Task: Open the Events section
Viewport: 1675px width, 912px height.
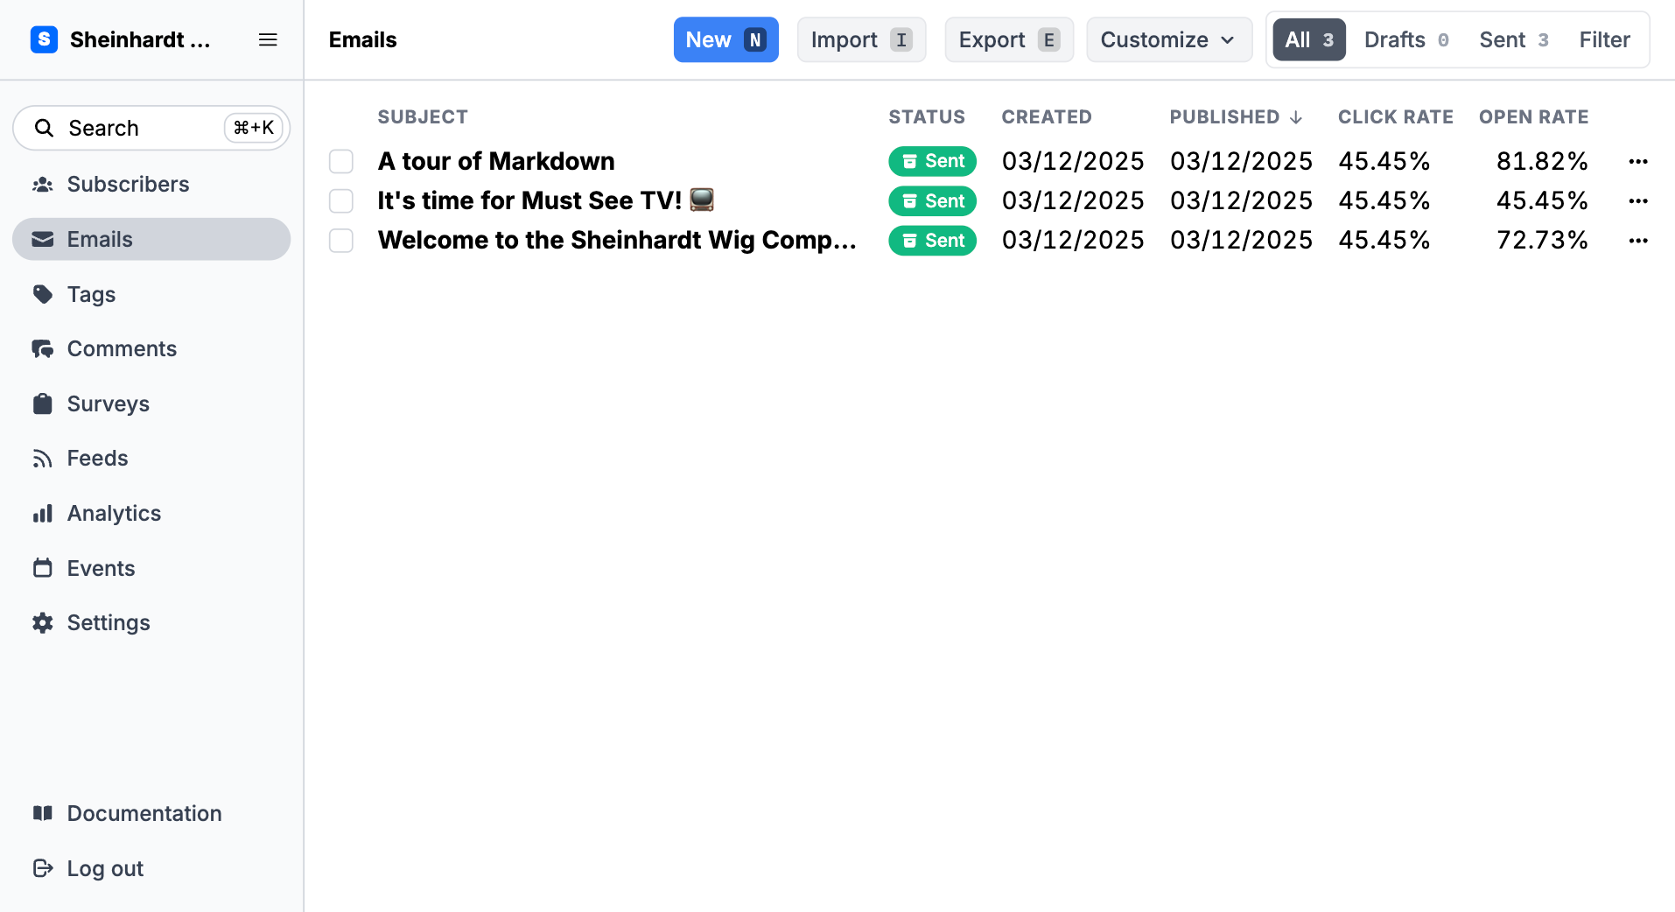Action: (x=100, y=567)
